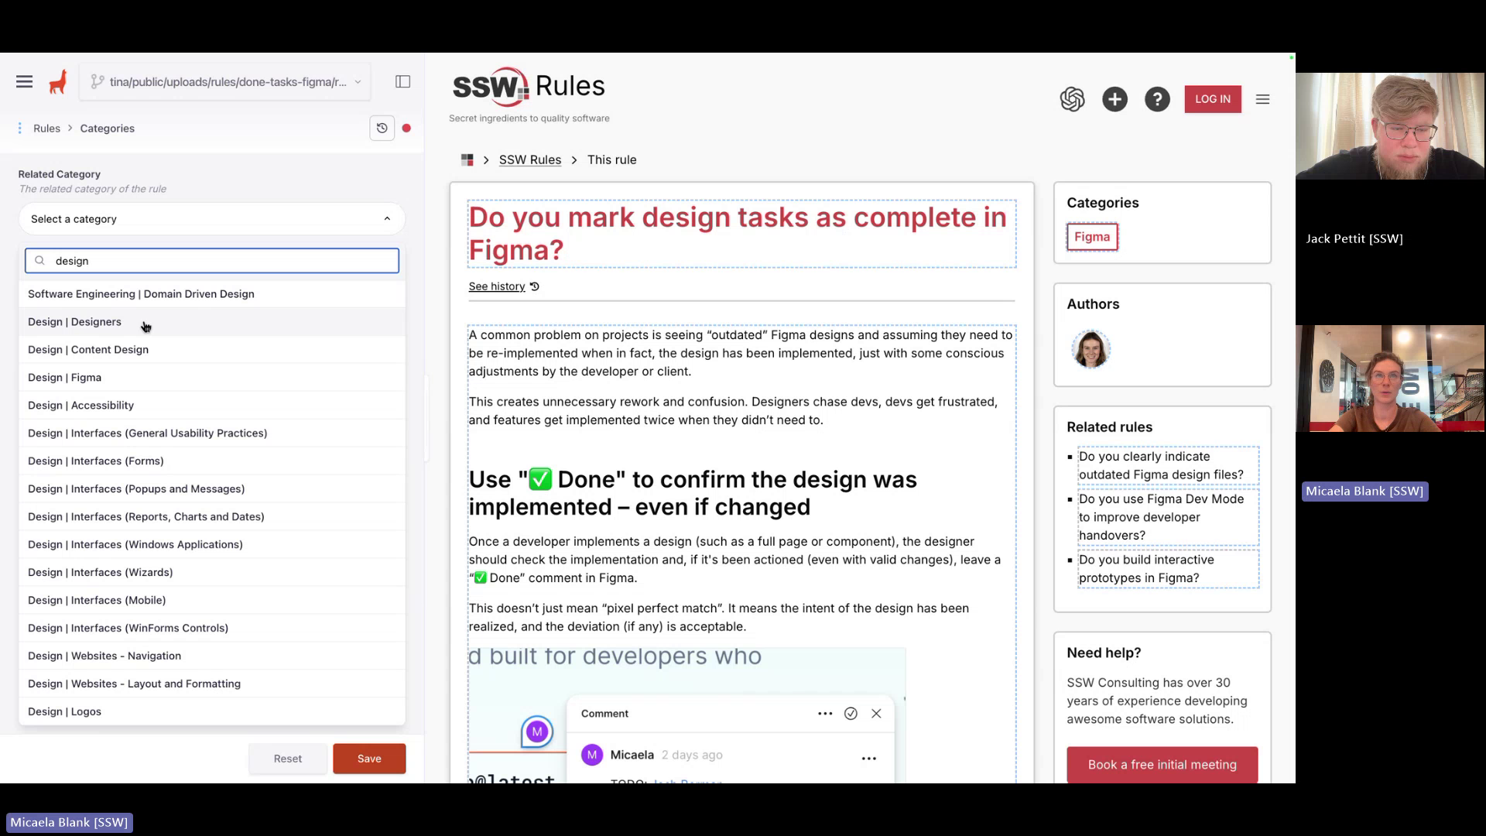Viewport: 1486px width, 836px height.
Task: Open the history clock icon button
Action: (x=382, y=128)
